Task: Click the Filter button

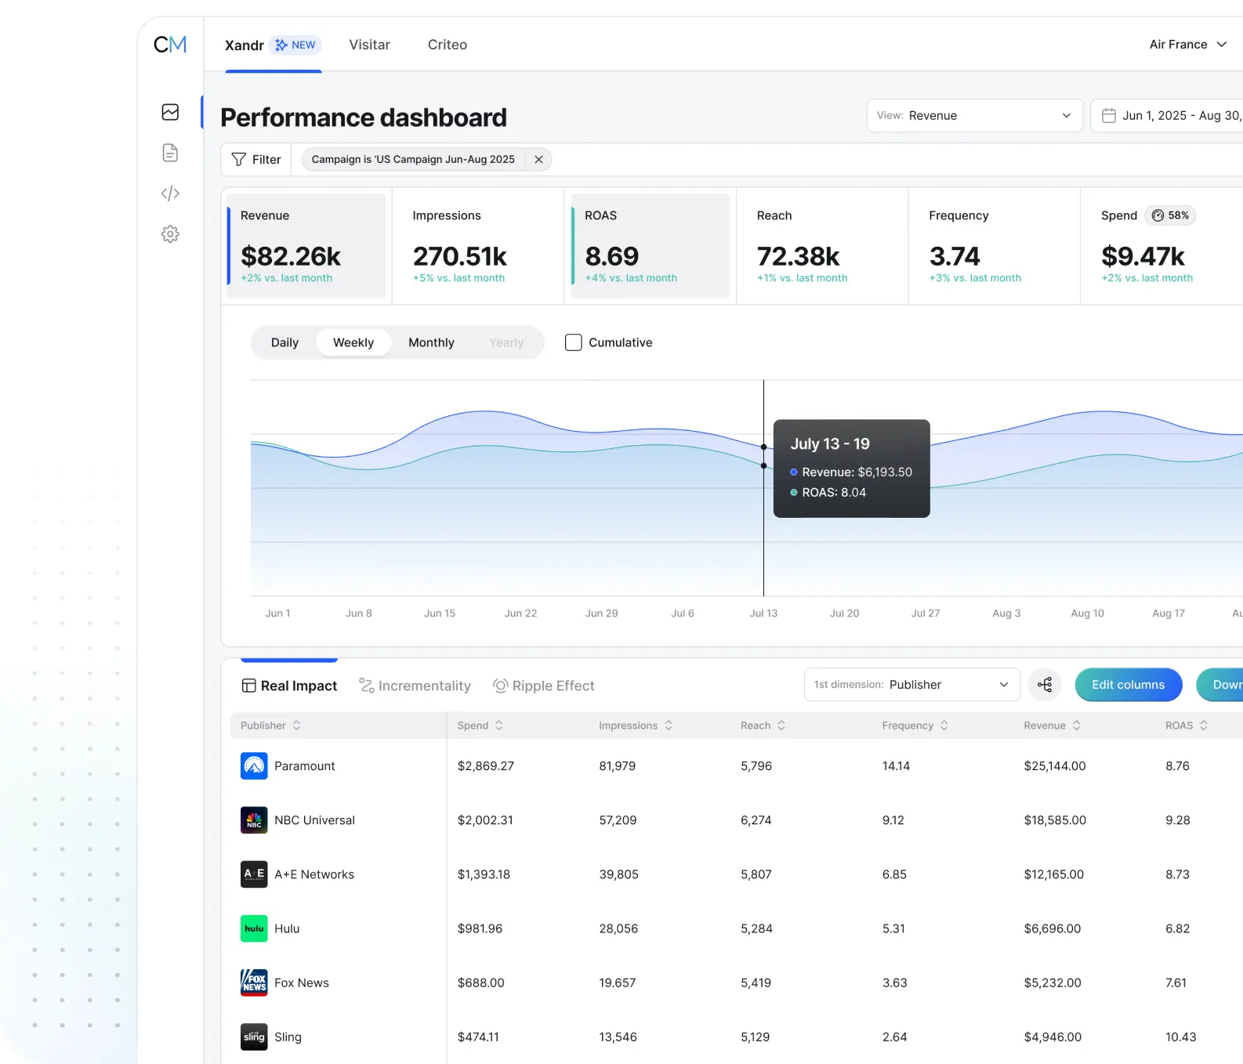Action: point(256,160)
